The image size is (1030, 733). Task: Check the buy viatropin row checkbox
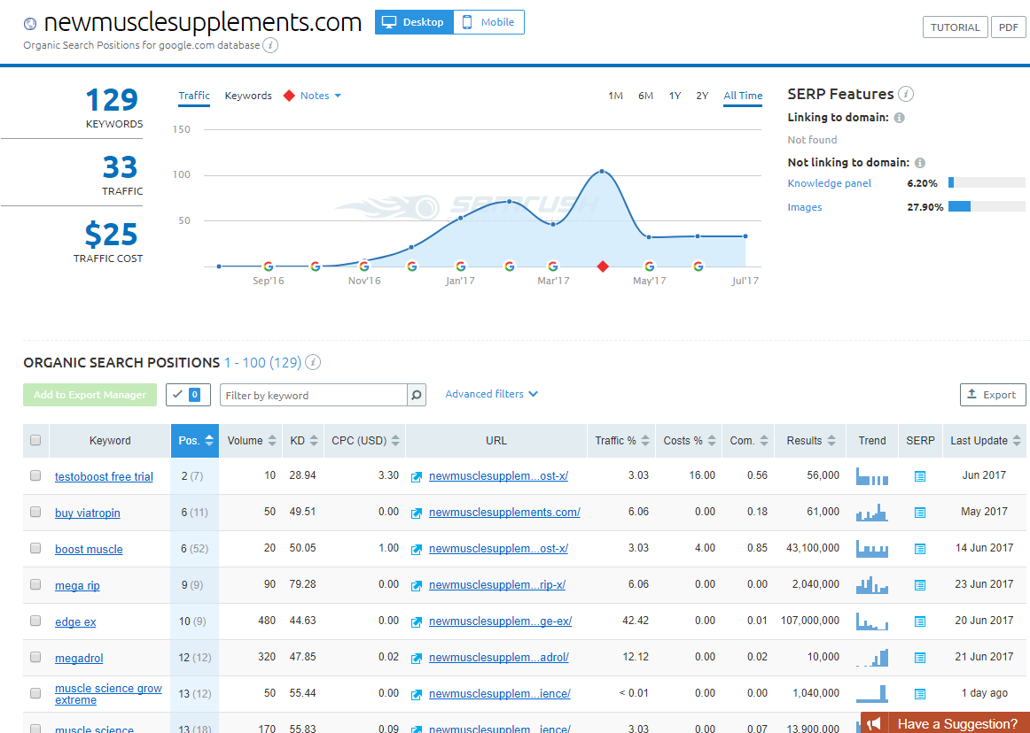point(35,512)
